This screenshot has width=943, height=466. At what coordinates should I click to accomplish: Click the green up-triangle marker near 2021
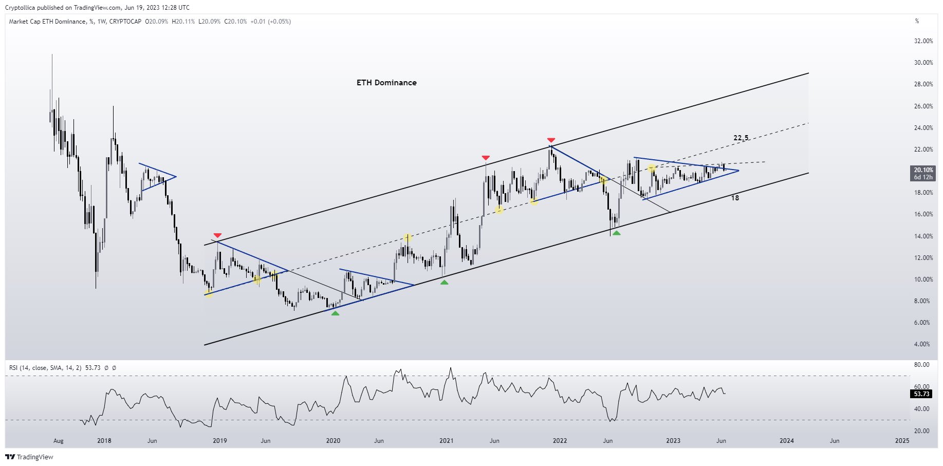pos(445,282)
